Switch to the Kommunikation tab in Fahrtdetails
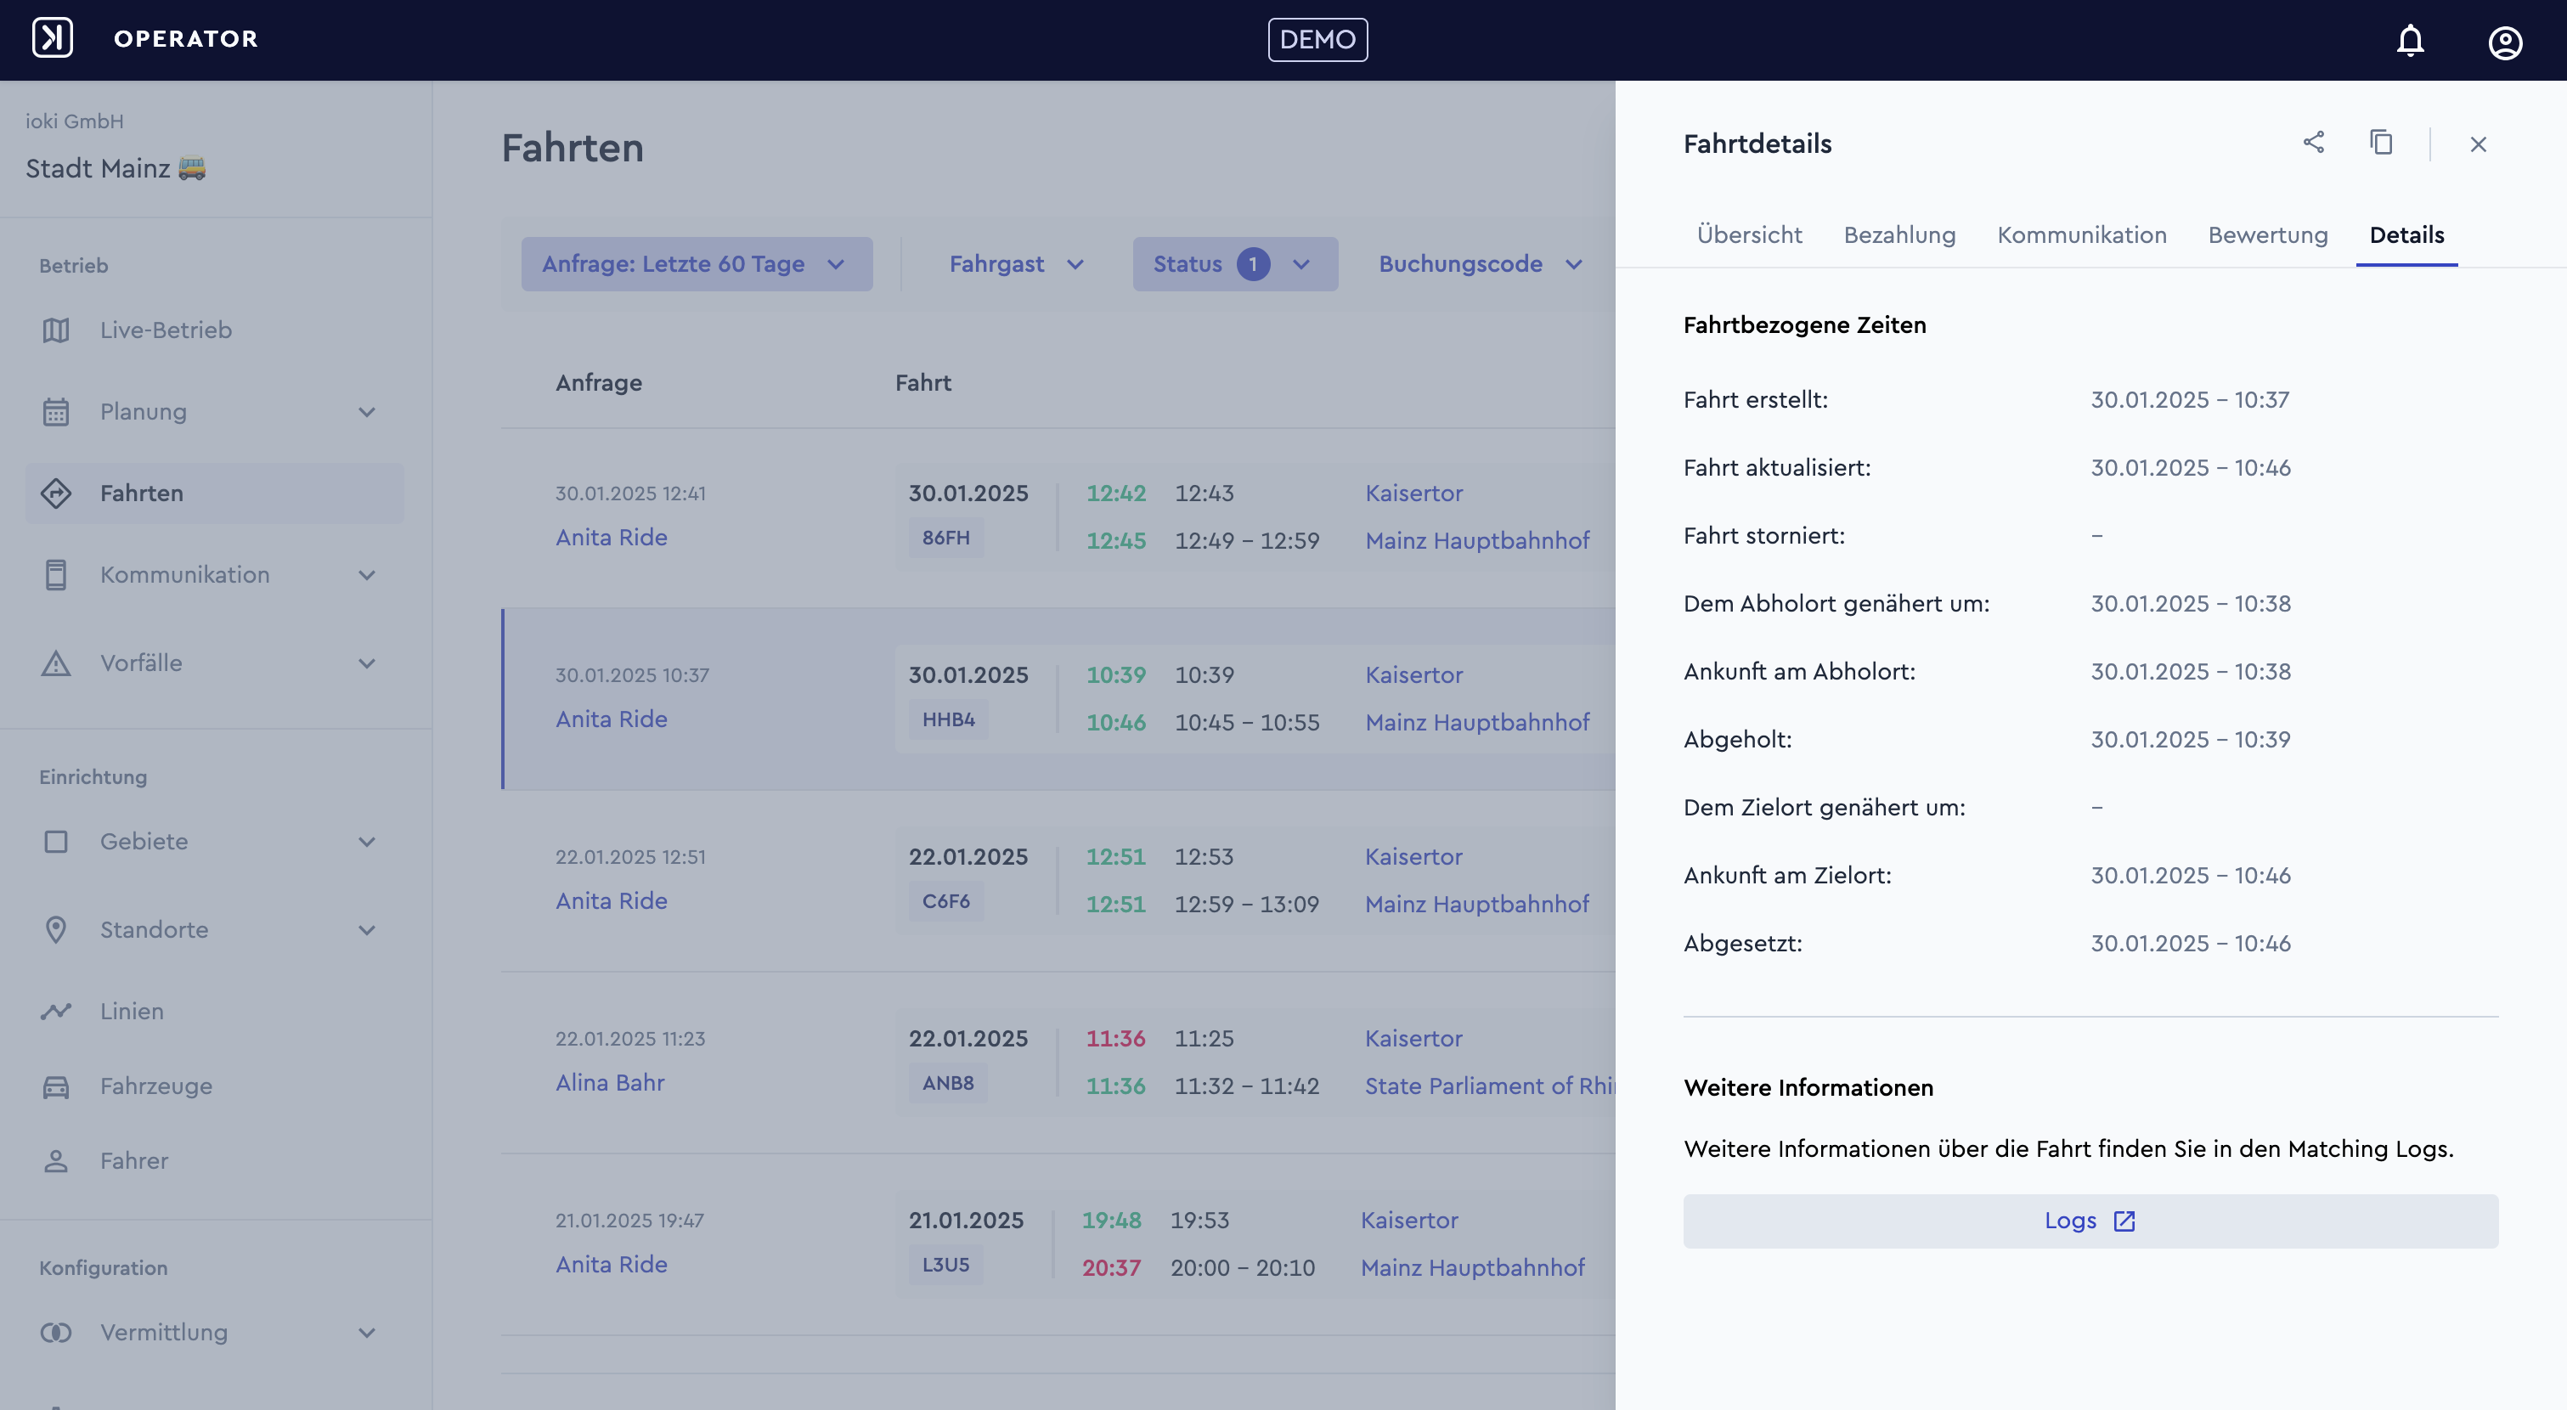 point(2082,235)
